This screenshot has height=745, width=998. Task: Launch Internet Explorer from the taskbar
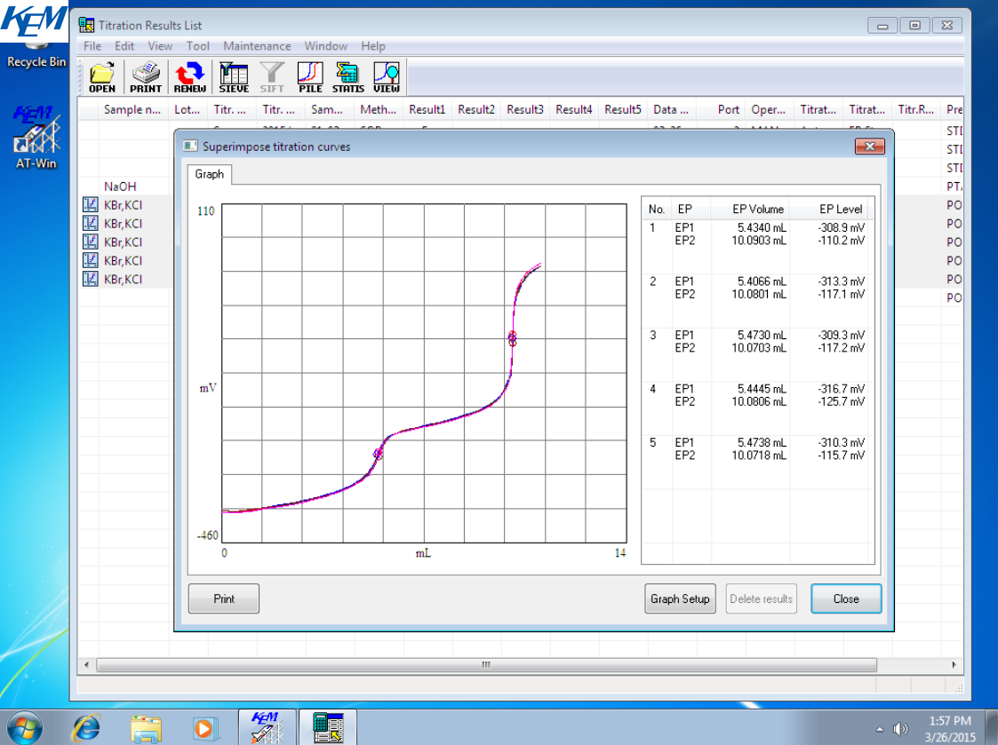tap(86, 726)
